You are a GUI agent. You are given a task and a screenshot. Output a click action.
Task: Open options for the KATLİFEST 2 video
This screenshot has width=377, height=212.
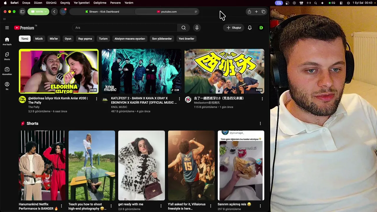pos(179,99)
